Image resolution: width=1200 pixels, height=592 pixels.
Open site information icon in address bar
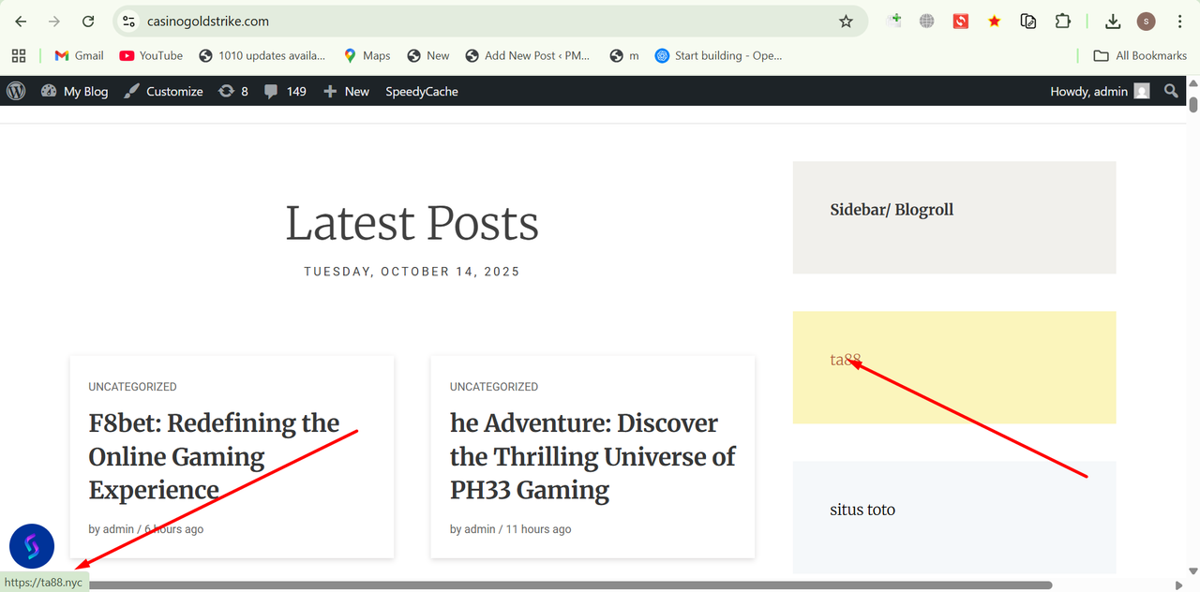129,22
